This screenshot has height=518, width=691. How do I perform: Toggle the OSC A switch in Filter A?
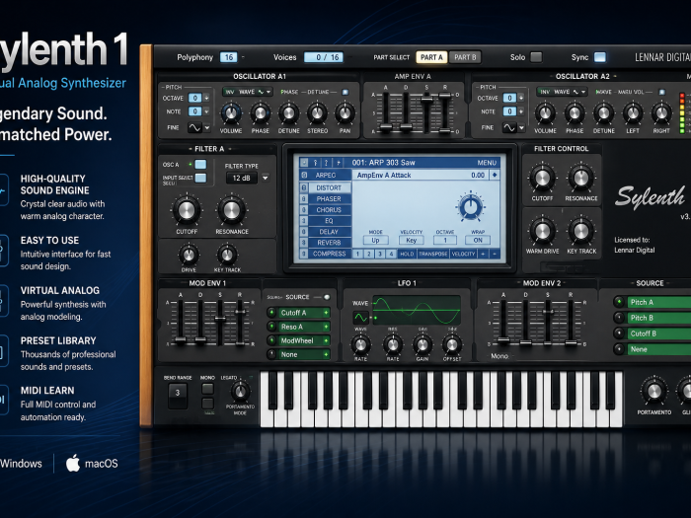coord(200,165)
